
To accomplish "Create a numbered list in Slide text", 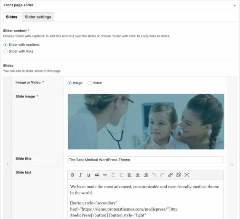I will point(121,175).
